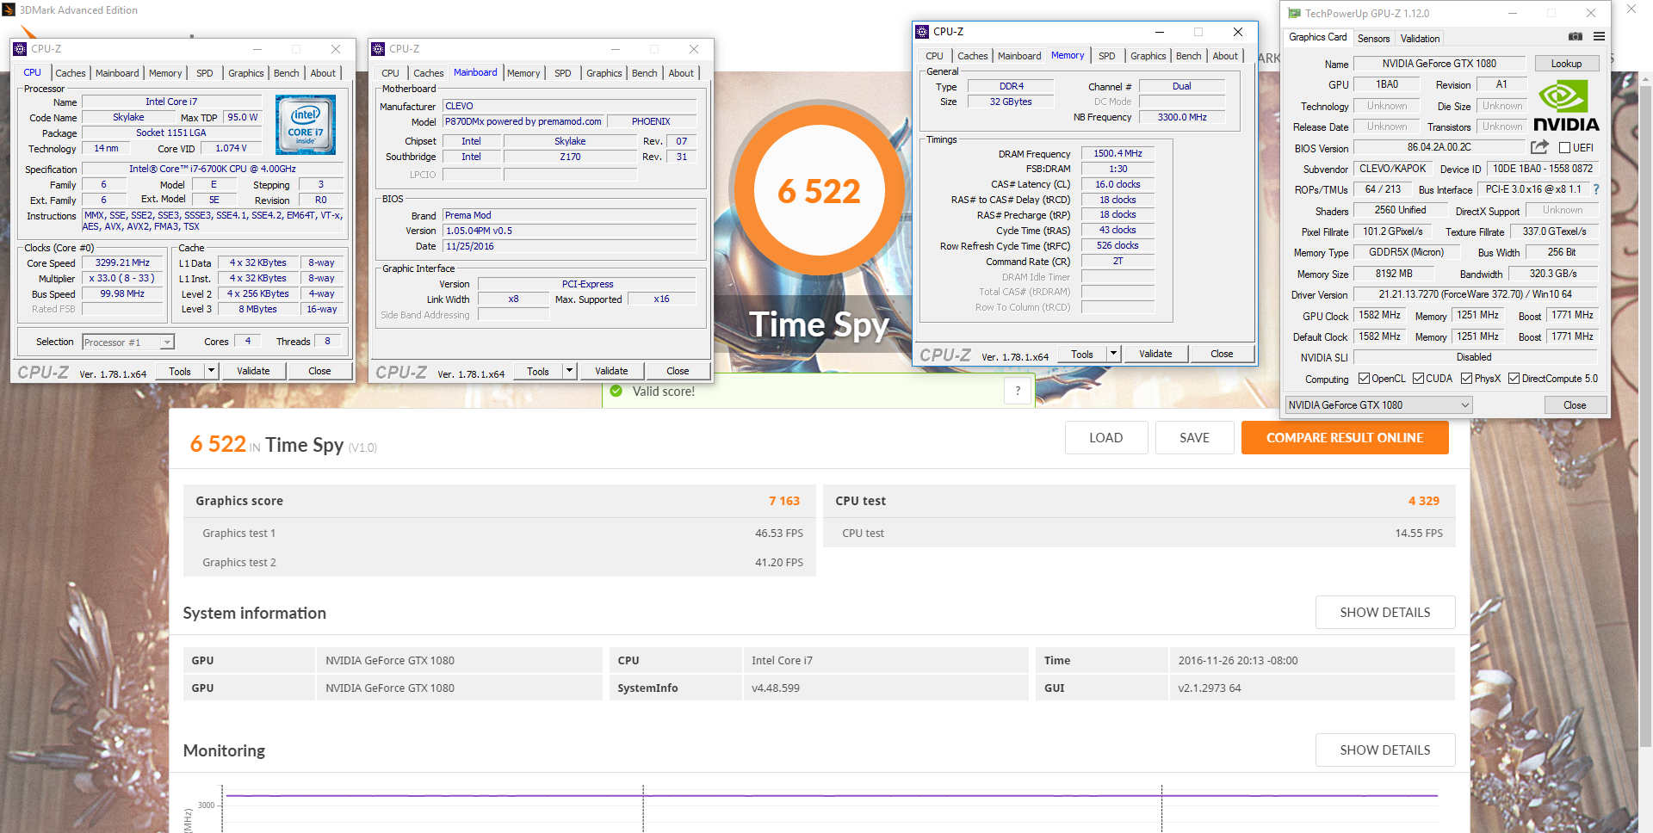This screenshot has height=833, width=1653.
Task: Click Close button at bottom of GPU-Z
Action: [x=1575, y=405]
